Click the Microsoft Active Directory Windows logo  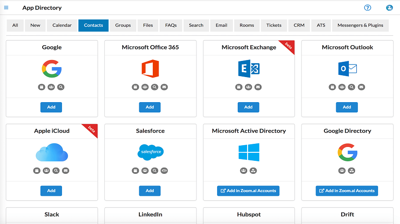point(249,152)
